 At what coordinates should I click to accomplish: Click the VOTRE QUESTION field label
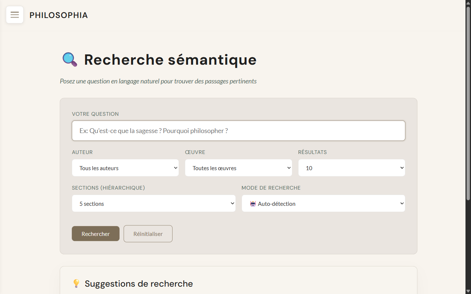point(95,114)
